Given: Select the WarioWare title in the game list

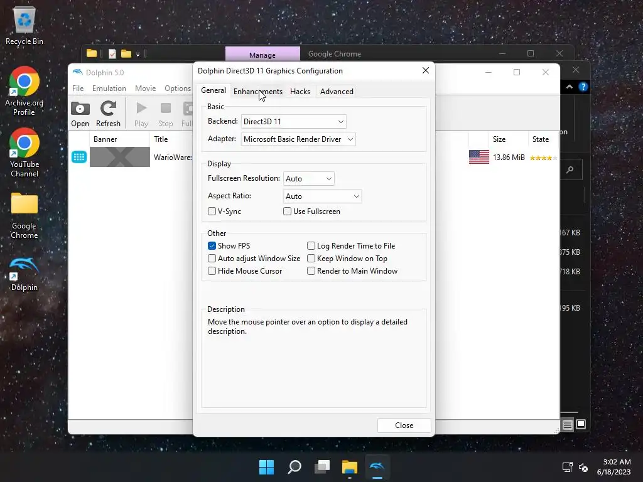Looking at the screenshot, I should pos(173,158).
